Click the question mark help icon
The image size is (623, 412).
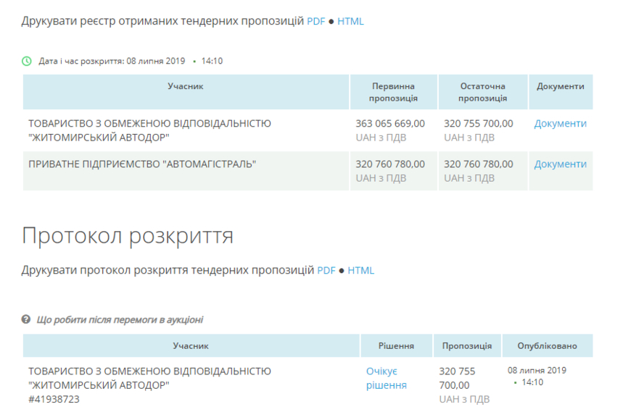[26, 319]
